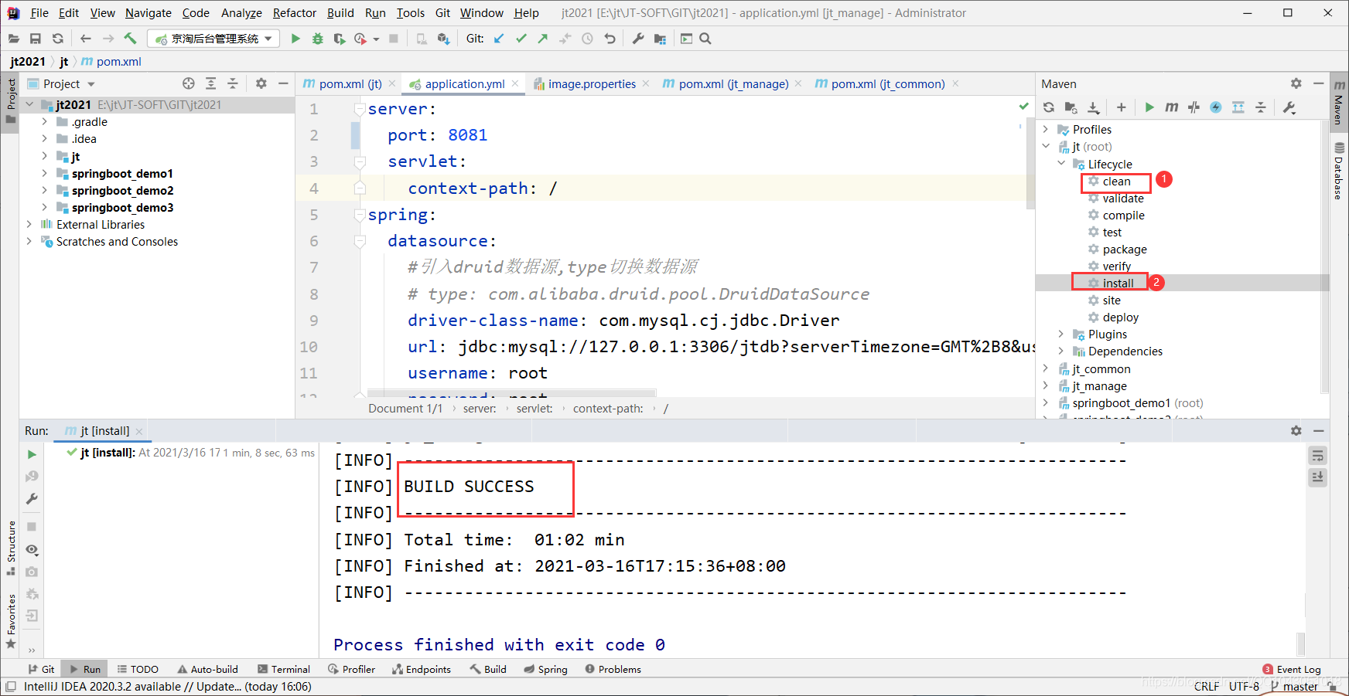Select the clean lifecycle goal
This screenshot has height=696, width=1349.
tap(1116, 182)
